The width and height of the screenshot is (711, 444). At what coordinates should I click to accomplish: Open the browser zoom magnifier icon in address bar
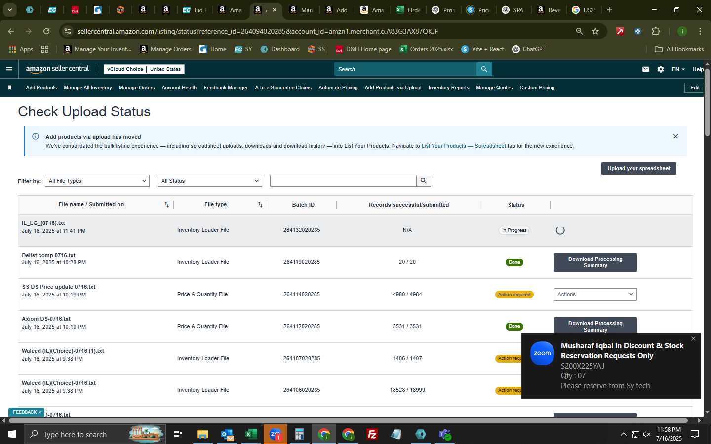tap(579, 31)
